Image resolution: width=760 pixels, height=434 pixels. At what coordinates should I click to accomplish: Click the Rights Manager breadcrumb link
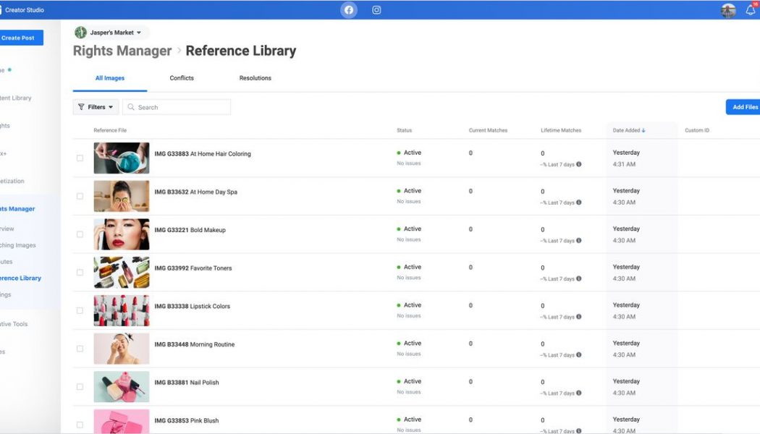[122, 51]
